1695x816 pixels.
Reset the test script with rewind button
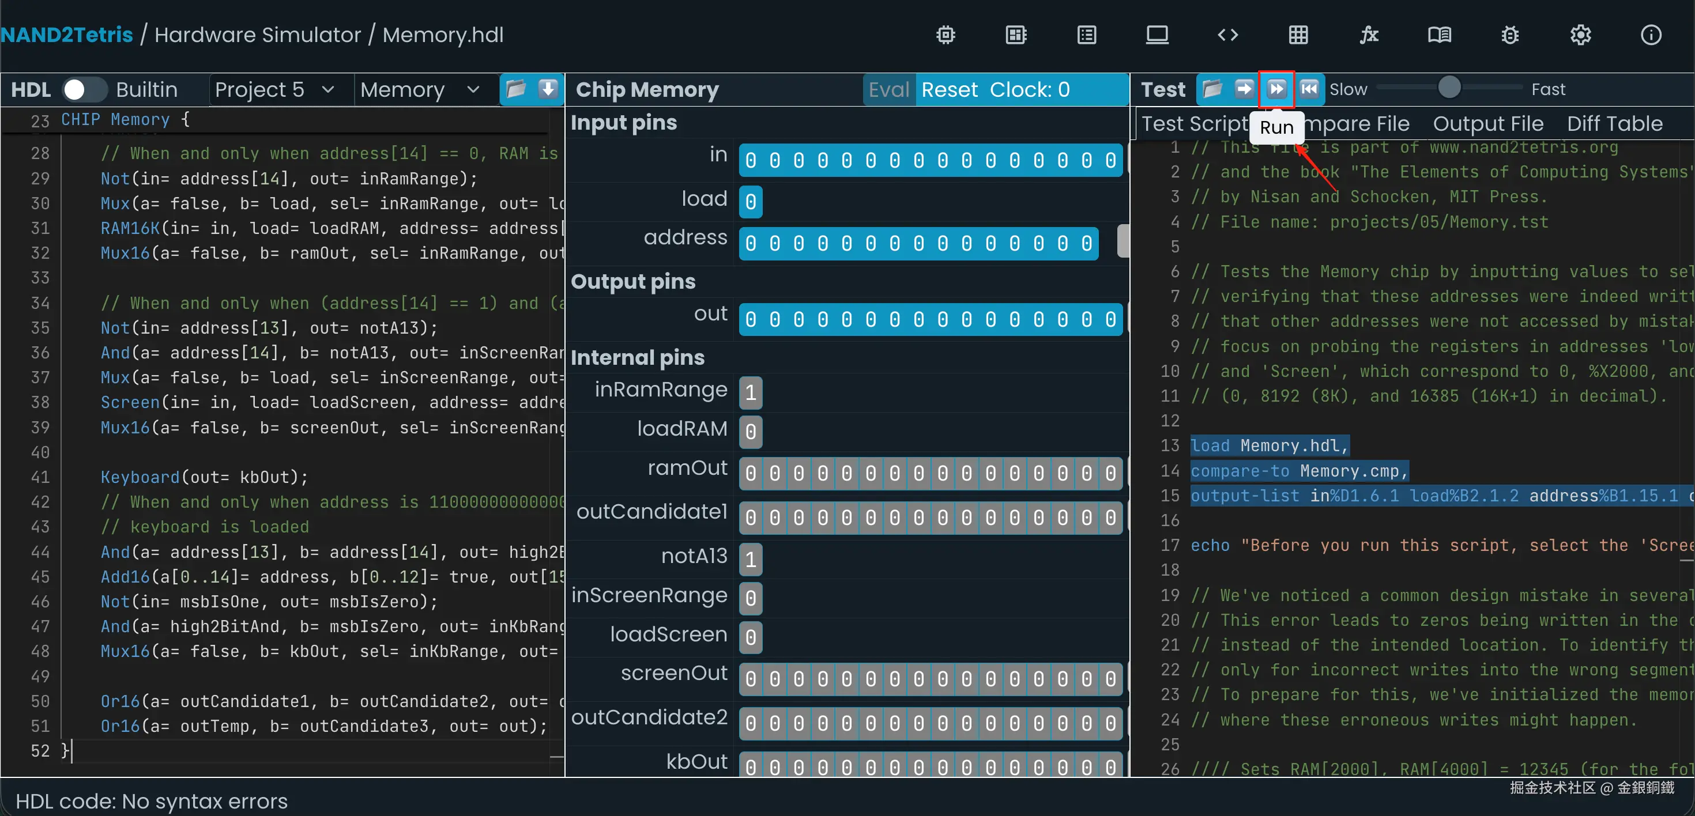(x=1309, y=89)
